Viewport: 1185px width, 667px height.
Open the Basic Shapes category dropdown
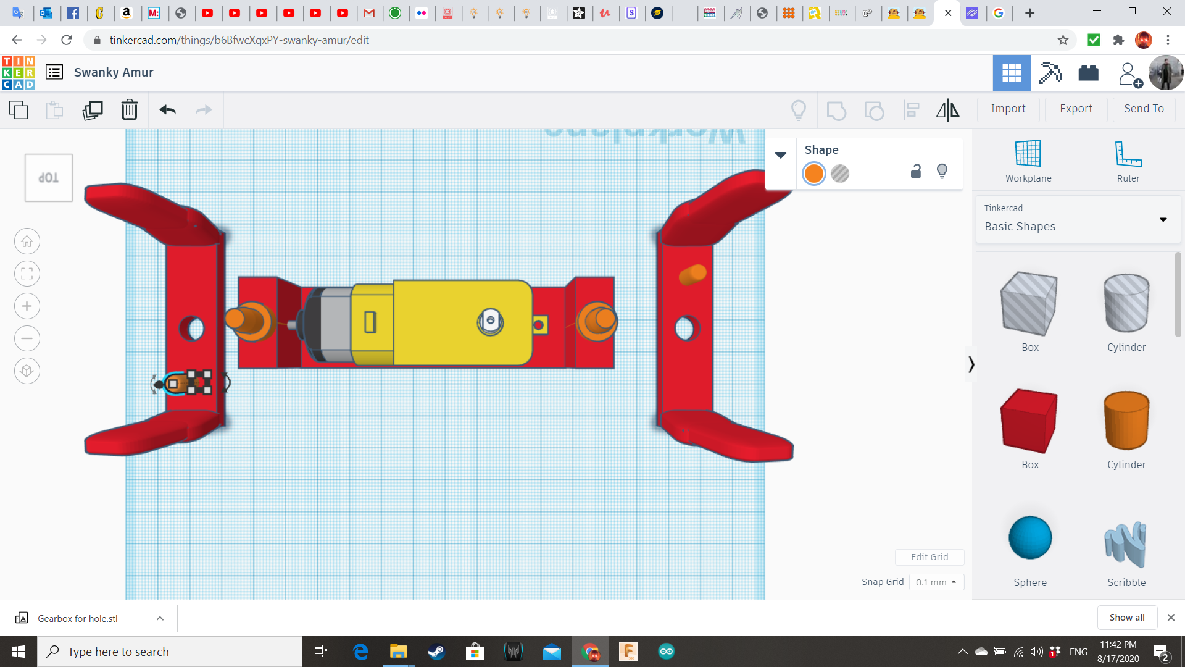[1163, 219]
